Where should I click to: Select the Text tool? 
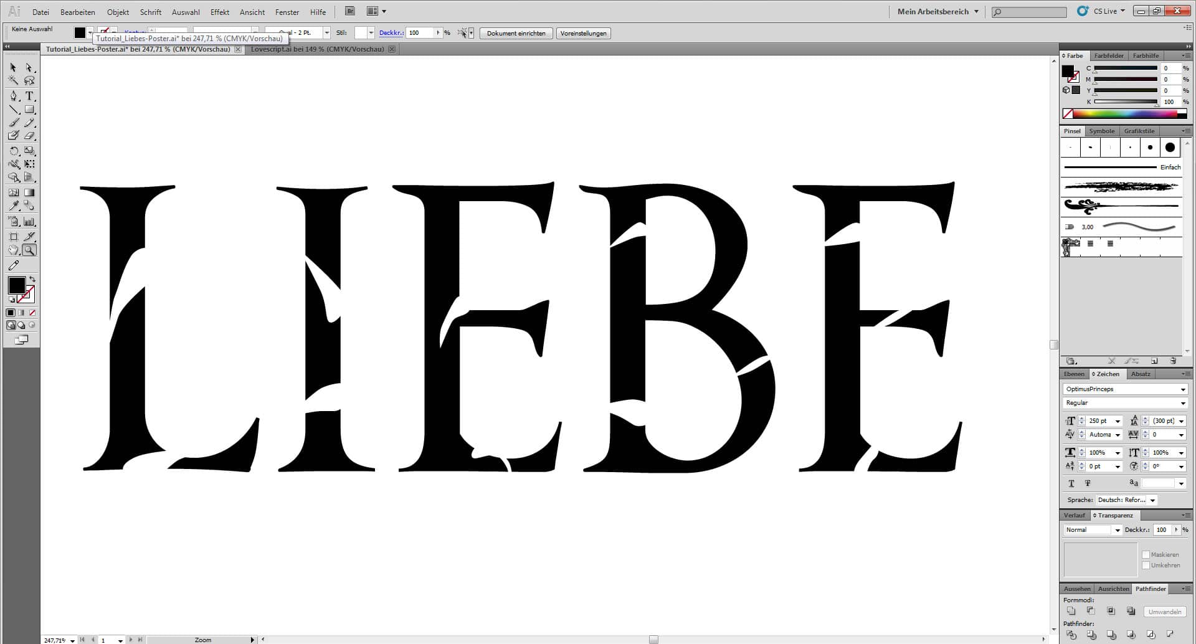click(x=29, y=96)
